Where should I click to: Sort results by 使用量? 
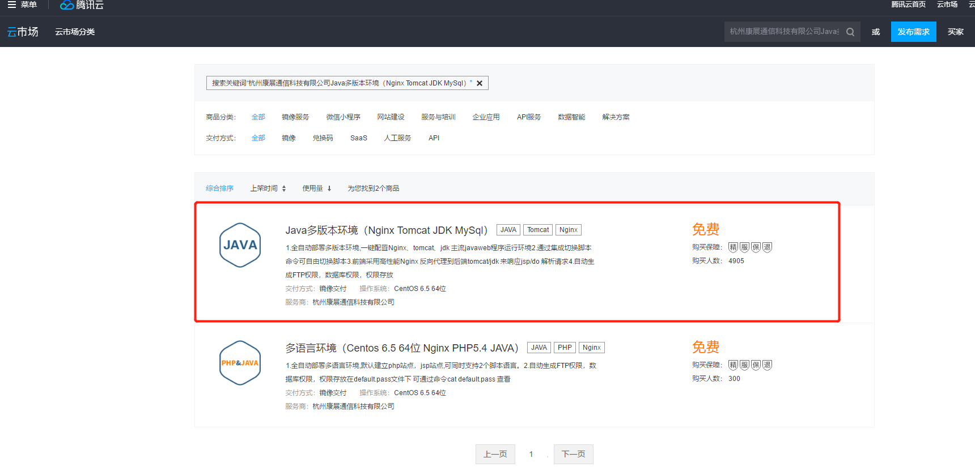[316, 189]
